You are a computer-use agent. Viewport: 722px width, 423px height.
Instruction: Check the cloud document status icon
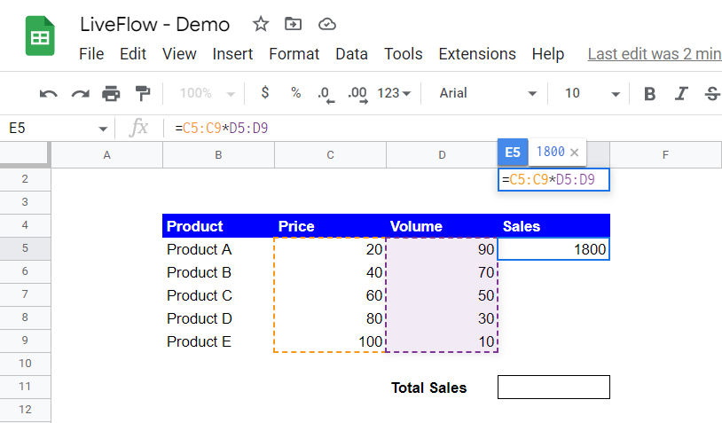(327, 24)
